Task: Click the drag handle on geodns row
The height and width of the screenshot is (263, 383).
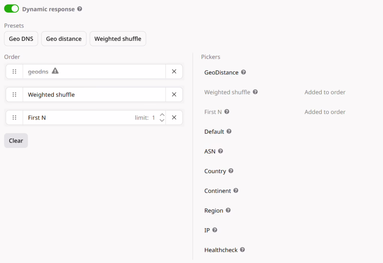Action: click(x=15, y=72)
